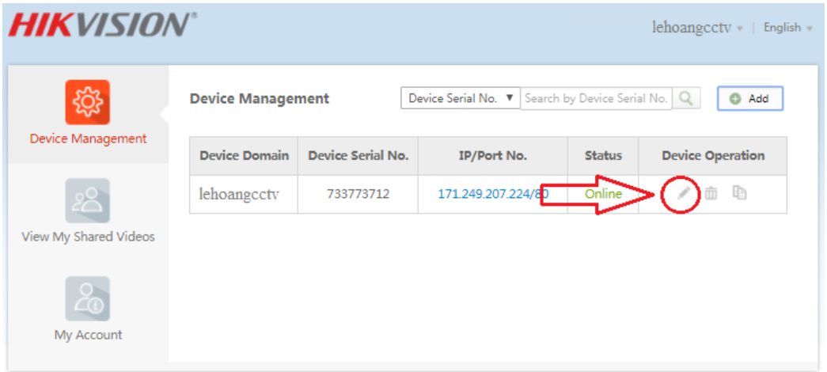
Task: Click the Online status text
Action: coord(603,194)
